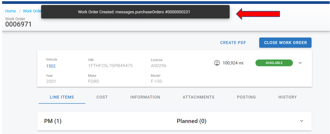Click the CLOSE WORK ORDER button
The image size is (330, 134).
[285, 43]
